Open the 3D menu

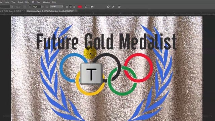[33, 2]
